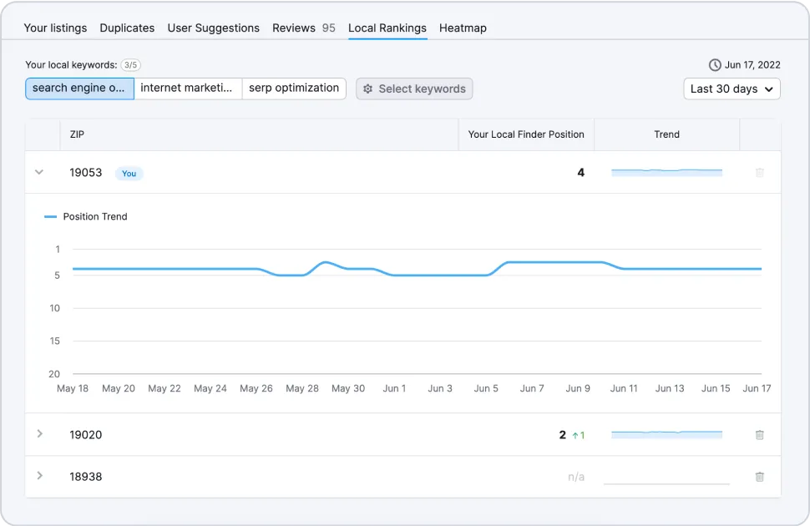The height and width of the screenshot is (526, 810).
Task: Click the 'You' badge next to 19053
Action: (129, 174)
